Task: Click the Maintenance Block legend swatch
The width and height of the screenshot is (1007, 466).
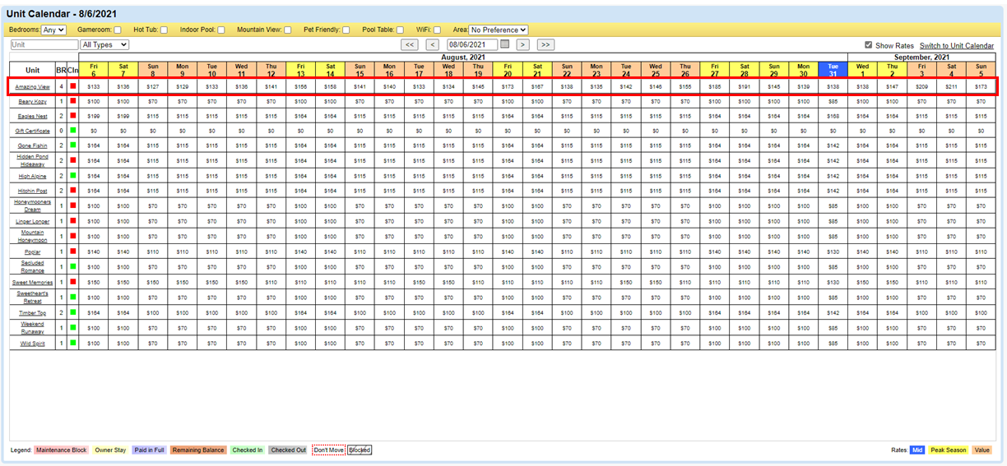Action: coord(62,450)
